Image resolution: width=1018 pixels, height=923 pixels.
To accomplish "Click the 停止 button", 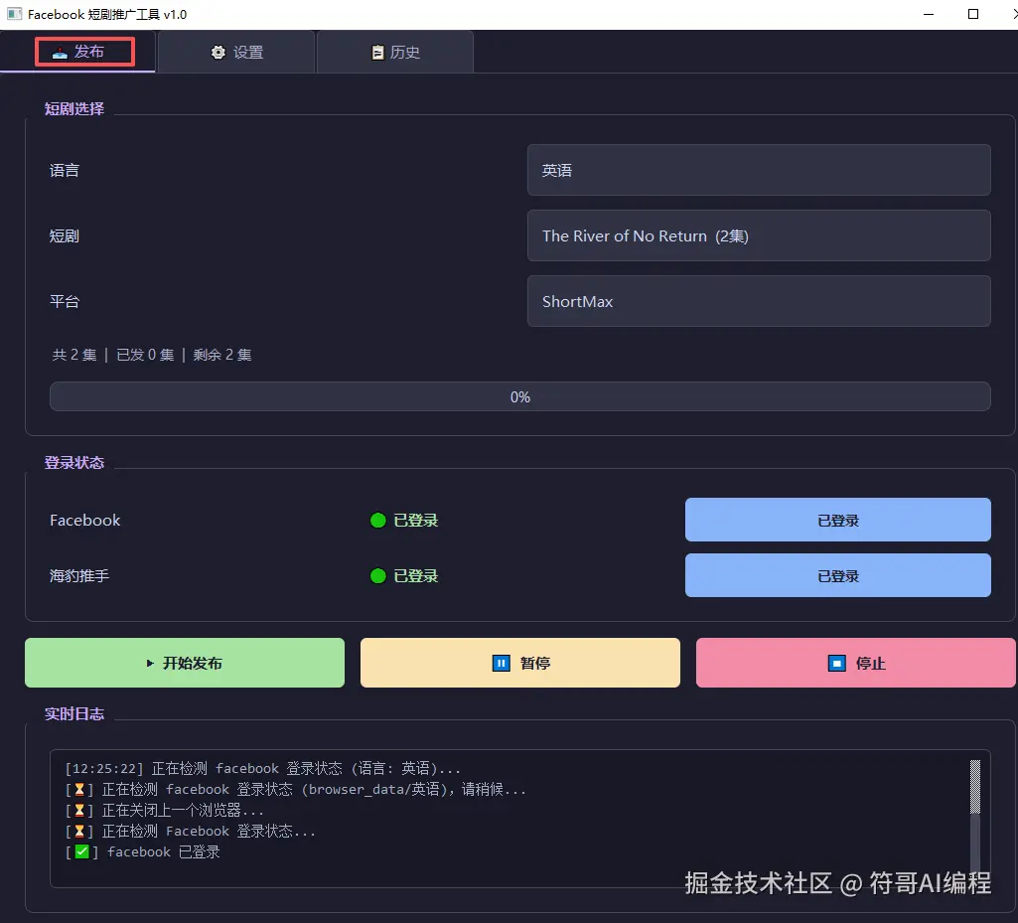I will (x=856, y=663).
